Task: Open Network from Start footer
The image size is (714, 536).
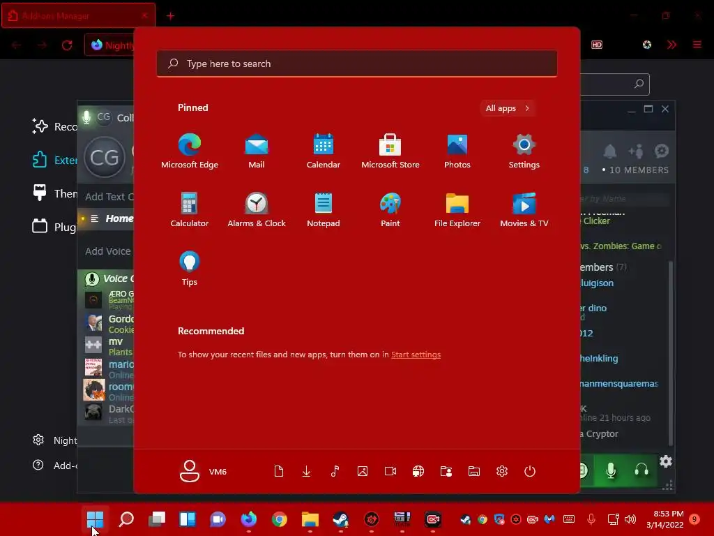Action: pos(418,471)
